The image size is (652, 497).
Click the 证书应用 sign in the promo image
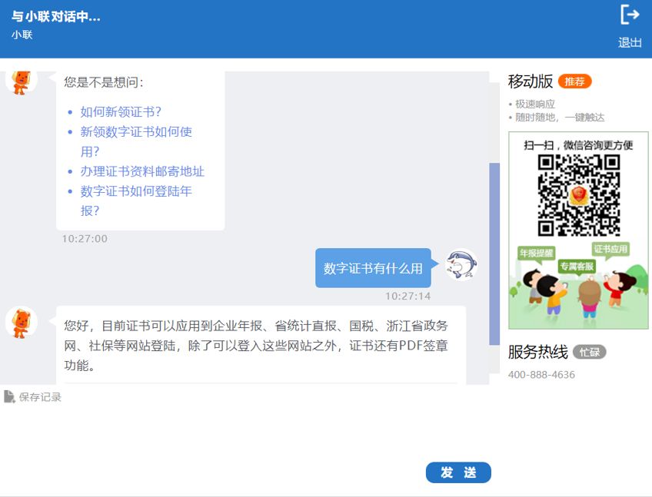pos(610,249)
